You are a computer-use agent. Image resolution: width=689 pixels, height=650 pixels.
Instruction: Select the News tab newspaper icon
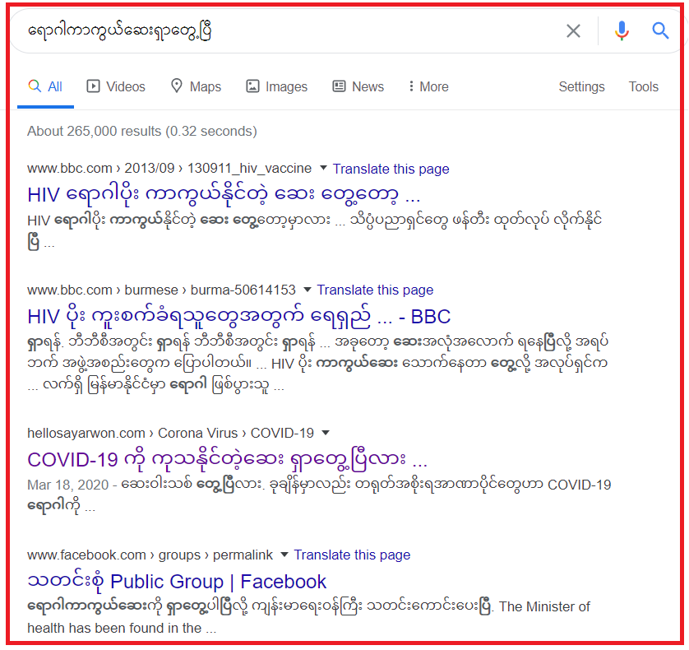339,86
